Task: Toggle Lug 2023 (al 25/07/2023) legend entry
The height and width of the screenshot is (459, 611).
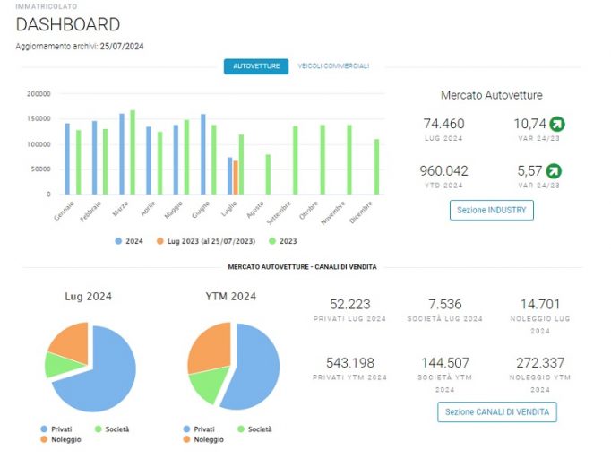Action: [206, 241]
